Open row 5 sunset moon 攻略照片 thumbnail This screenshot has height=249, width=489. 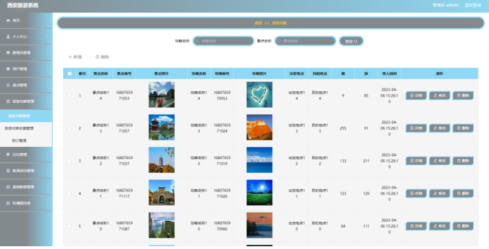tap(259, 226)
